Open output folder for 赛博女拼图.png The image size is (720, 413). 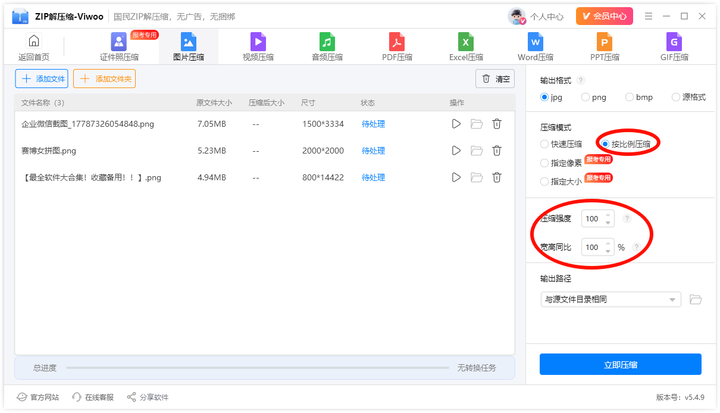[477, 151]
